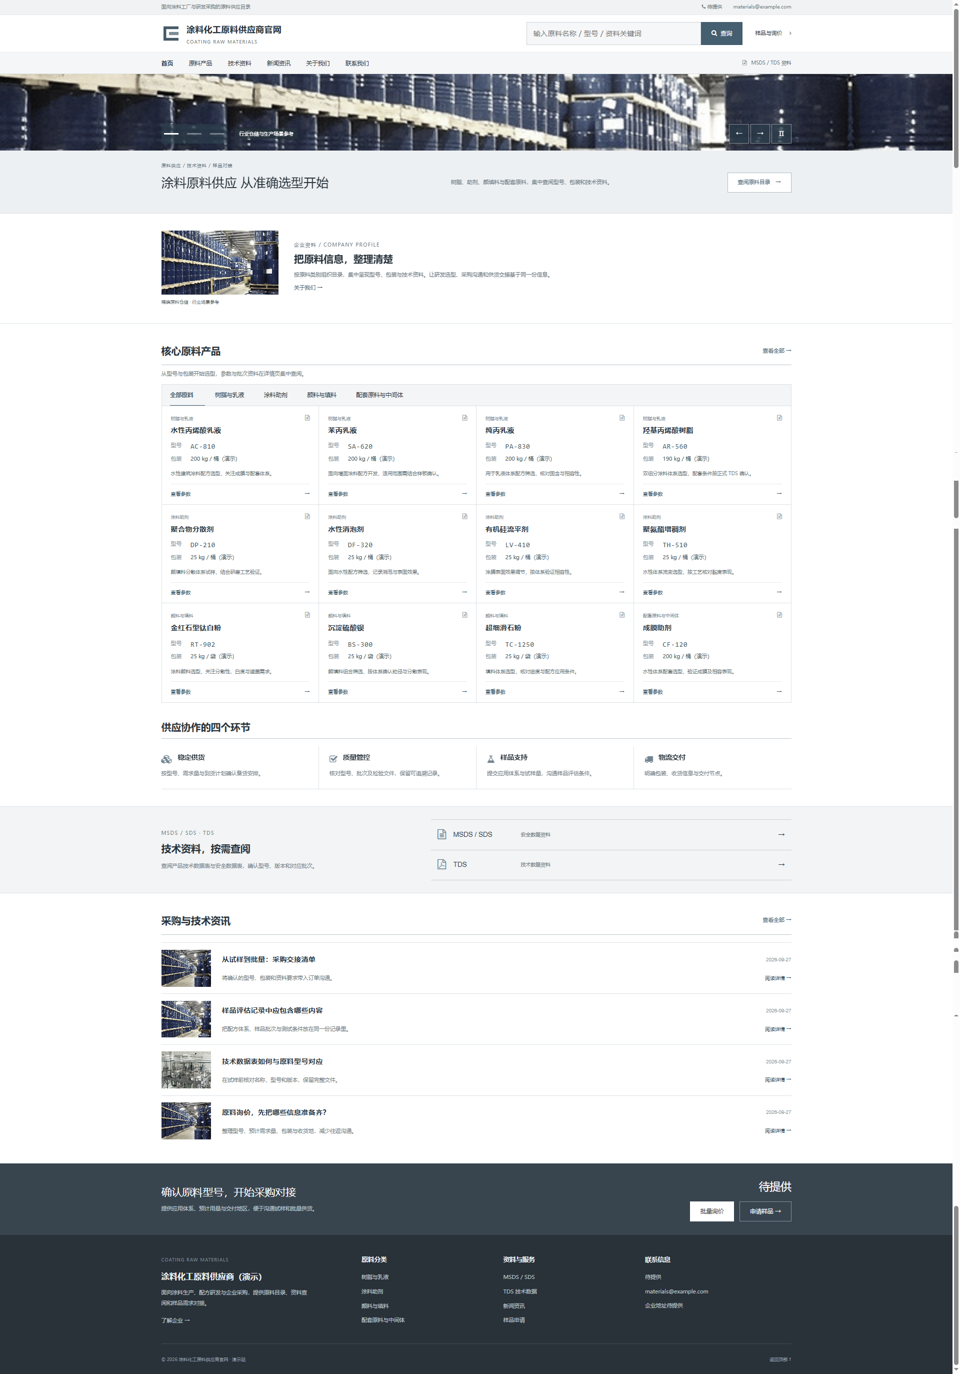
Task: Switch to 树脂与乳液 product tab
Action: [229, 395]
